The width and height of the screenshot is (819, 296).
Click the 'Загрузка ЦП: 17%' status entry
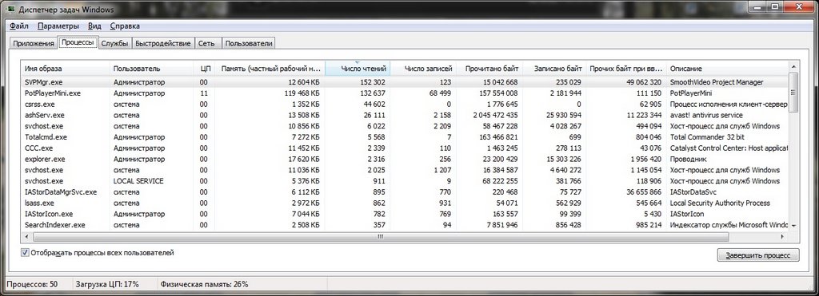(108, 284)
